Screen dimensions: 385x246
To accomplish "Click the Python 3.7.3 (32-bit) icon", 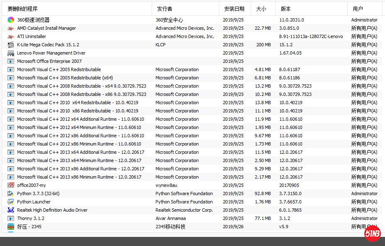I will pyautogui.click(x=11, y=193).
